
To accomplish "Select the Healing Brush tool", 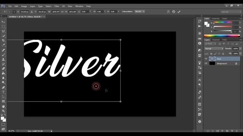I will click(x=3, y=50).
